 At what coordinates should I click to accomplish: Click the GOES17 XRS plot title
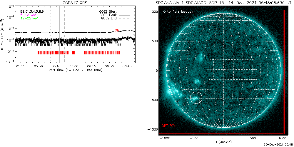tap(75, 3)
